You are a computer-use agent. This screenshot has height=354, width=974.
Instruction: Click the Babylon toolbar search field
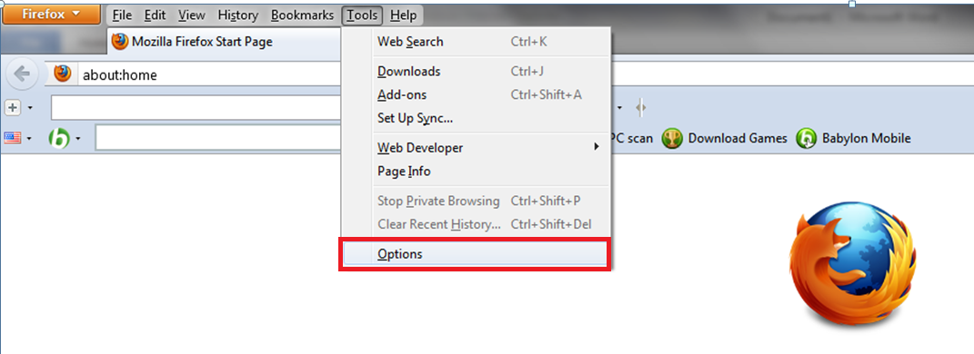tap(218, 138)
